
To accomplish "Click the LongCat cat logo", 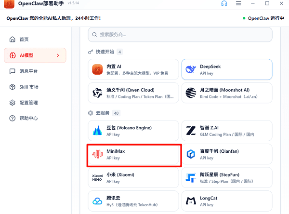I will (x=191, y=201).
